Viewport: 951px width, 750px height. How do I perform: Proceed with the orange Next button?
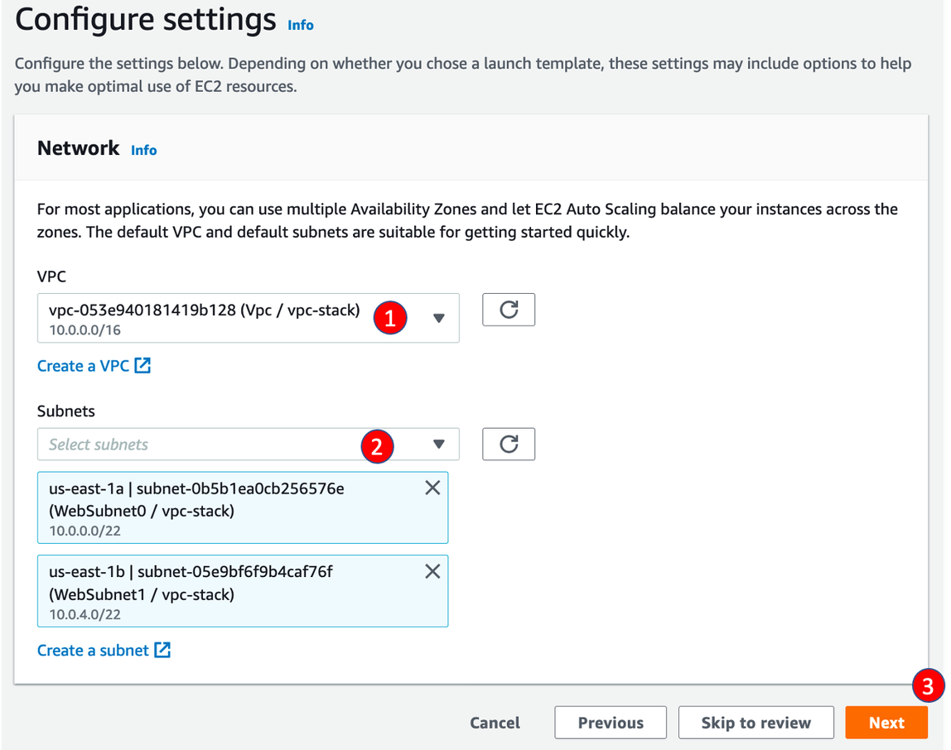point(886,723)
